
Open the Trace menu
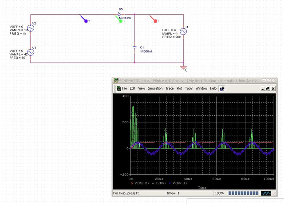[170, 89]
